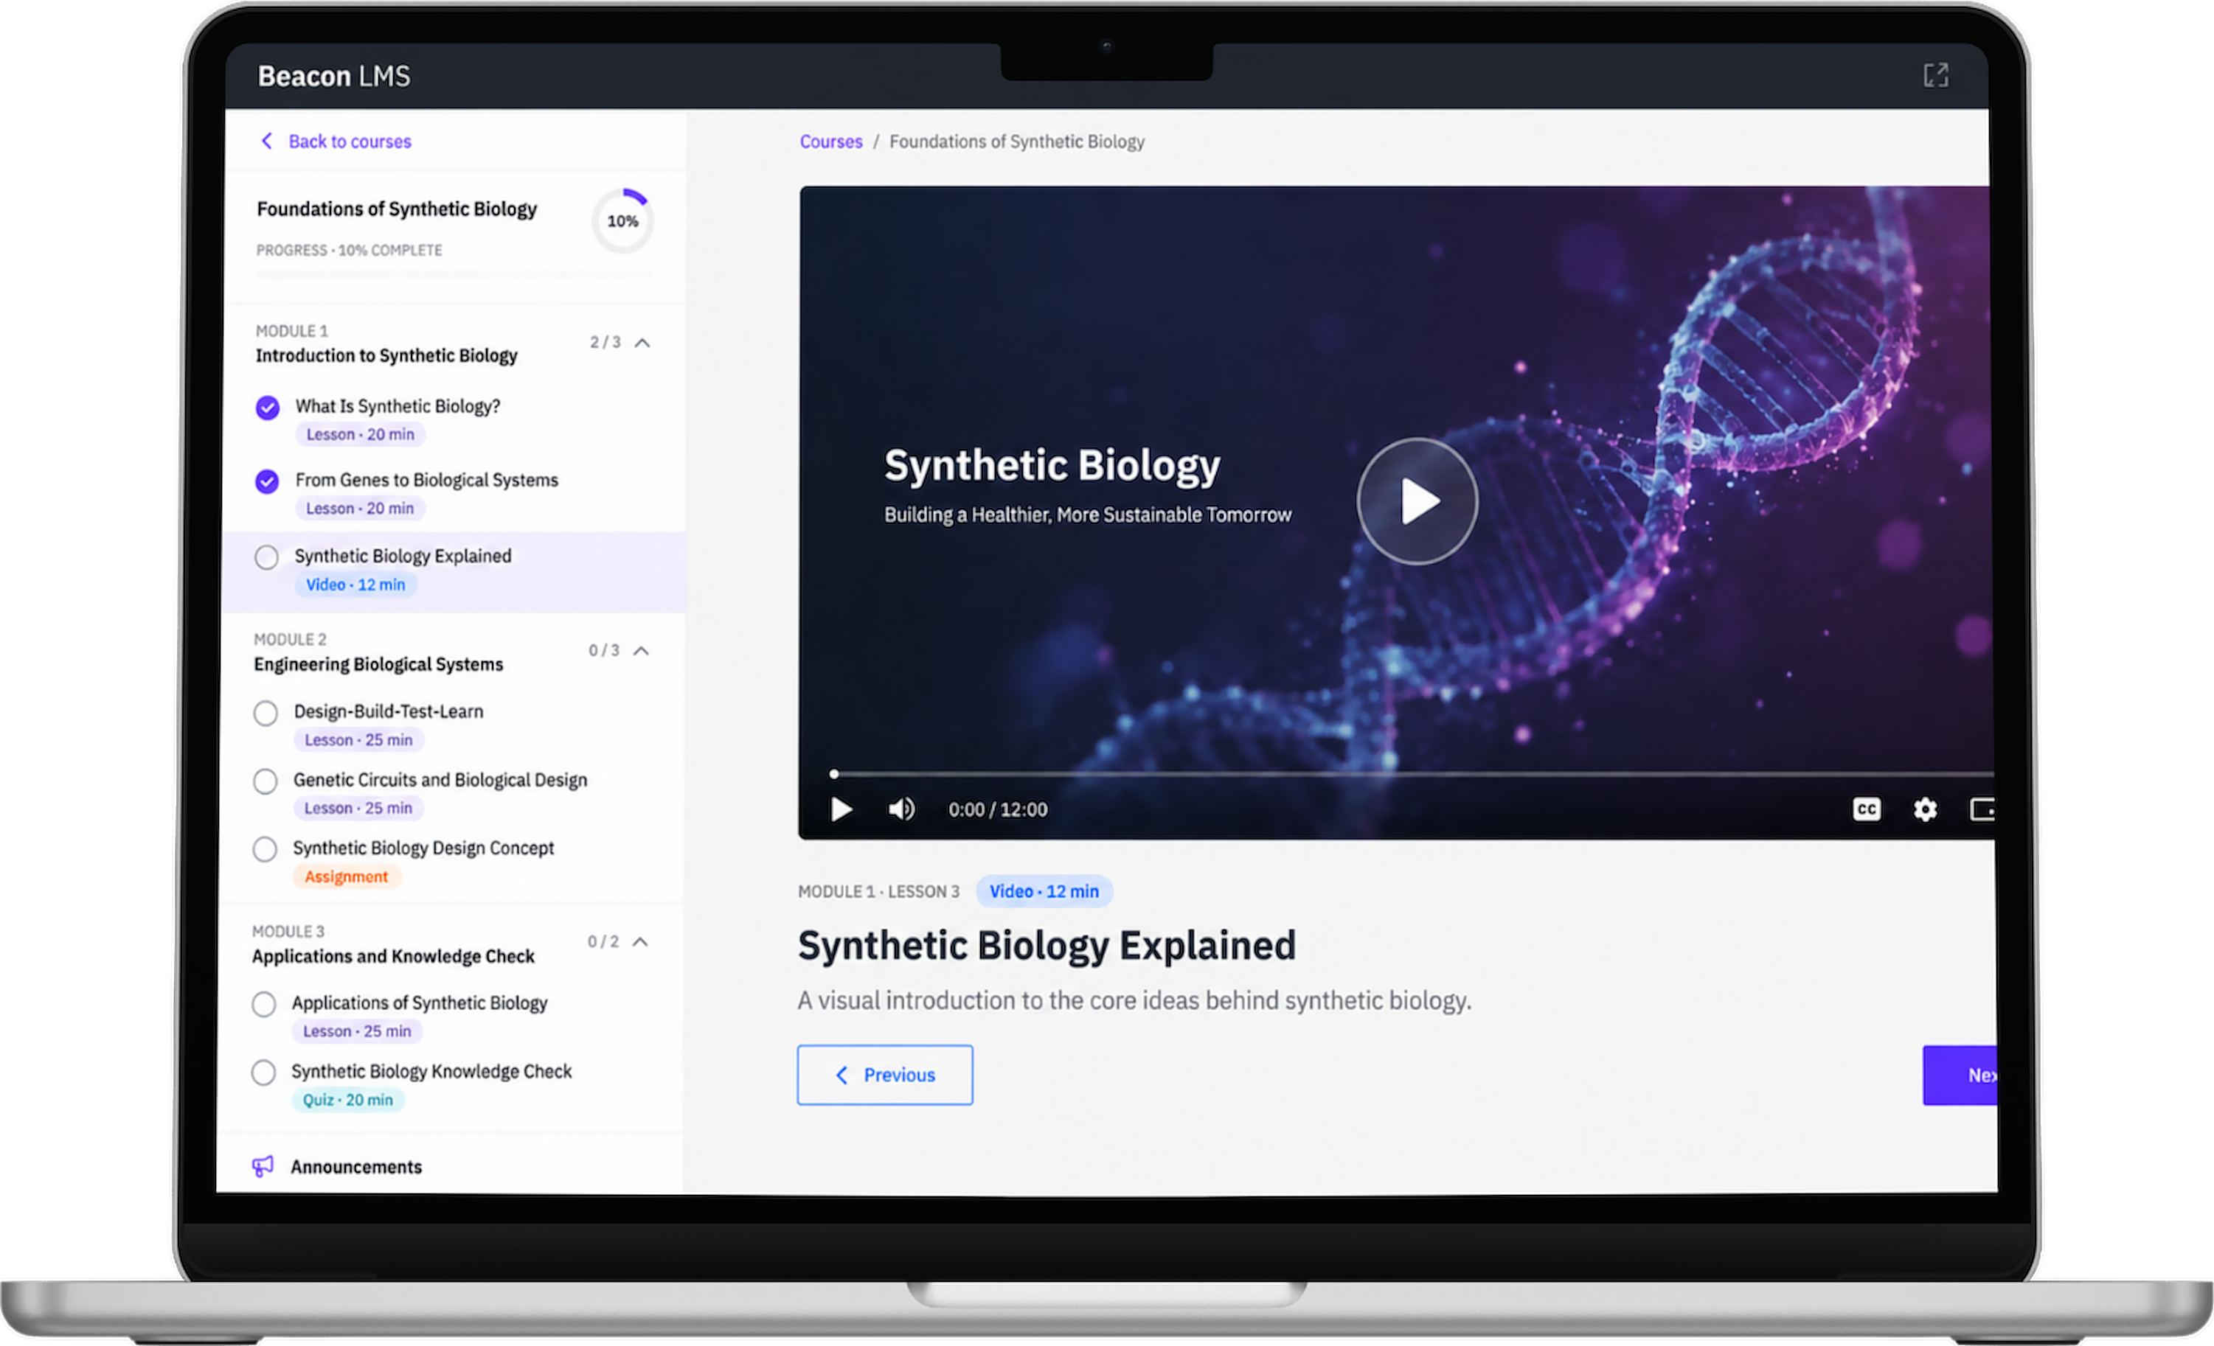
Task: Toggle completion check for From Genes to Biological Systems
Action: 267,481
